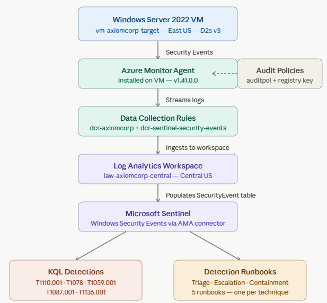Click the Installed on VM — v1.41.0.0 text
The image size is (327, 303).
click(x=158, y=80)
